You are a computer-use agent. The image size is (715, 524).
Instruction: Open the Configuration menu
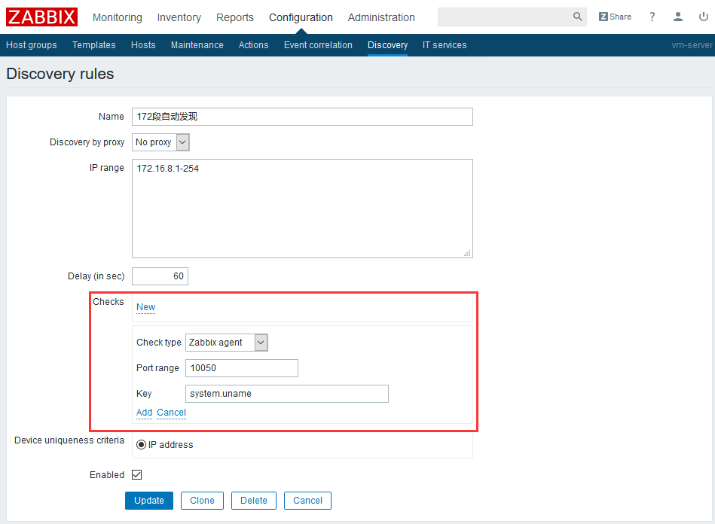coord(301,17)
